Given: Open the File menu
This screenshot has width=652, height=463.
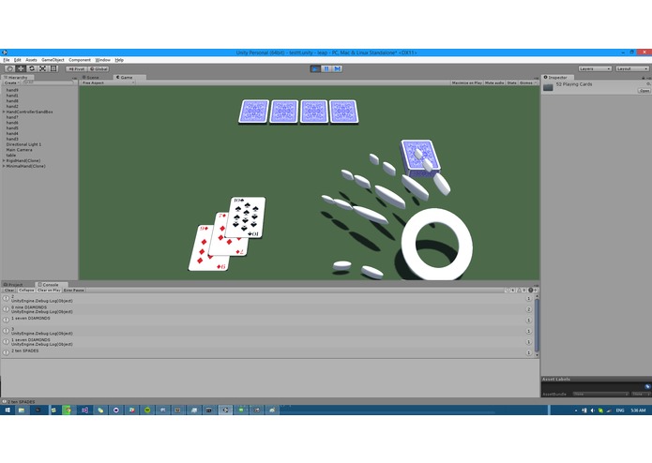Looking at the screenshot, I should (7, 60).
